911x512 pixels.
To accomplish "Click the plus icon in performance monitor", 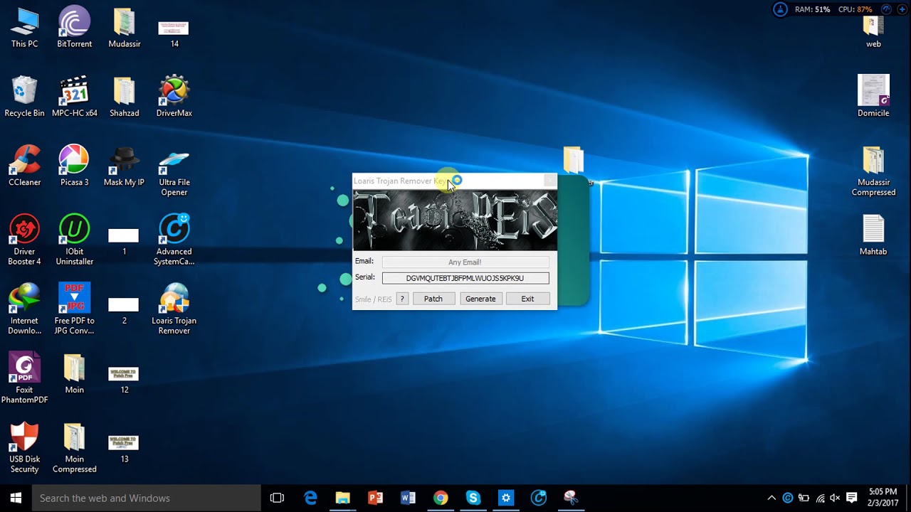I will 902,9.
